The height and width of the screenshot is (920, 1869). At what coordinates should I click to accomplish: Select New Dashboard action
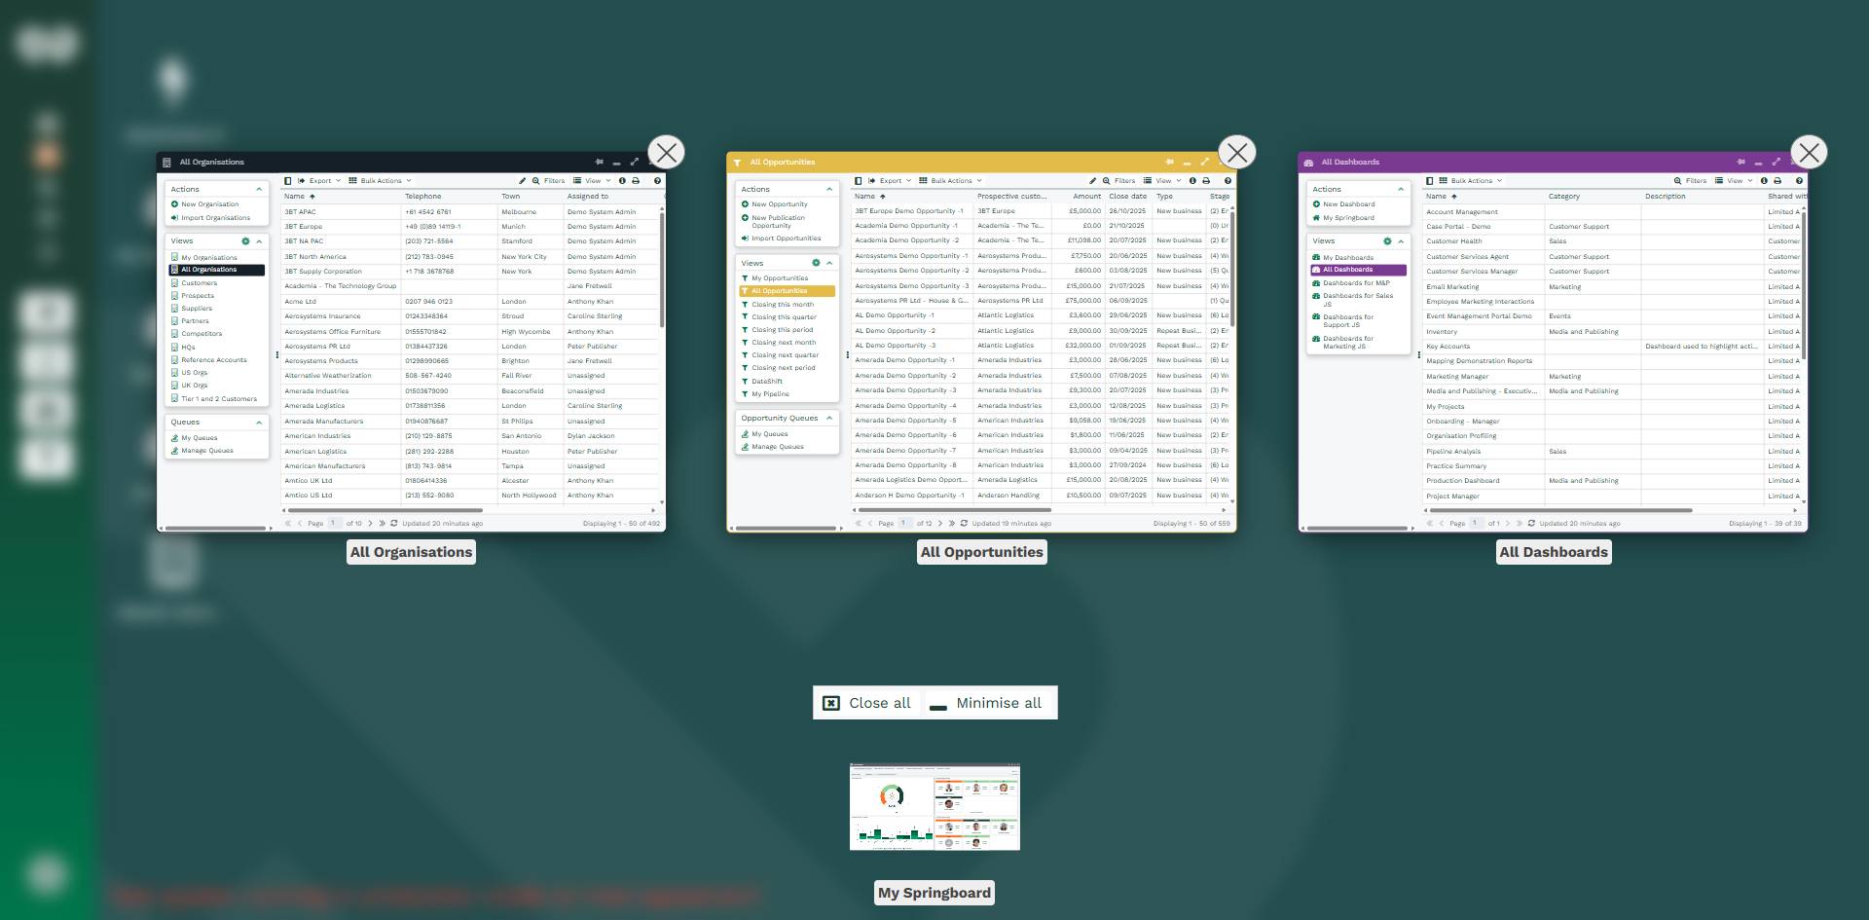[1343, 204]
